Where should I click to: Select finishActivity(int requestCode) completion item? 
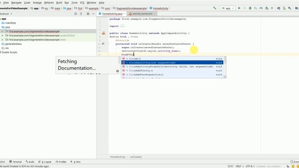[x=172, y=63]
